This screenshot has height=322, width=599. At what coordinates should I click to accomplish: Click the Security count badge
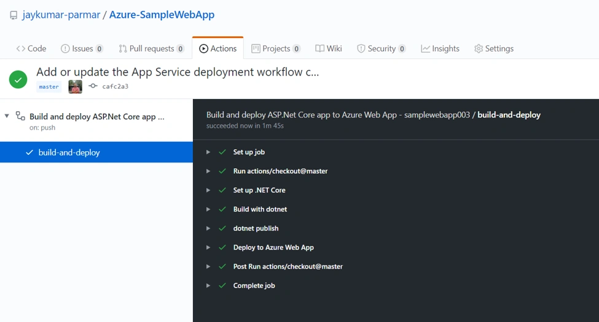click(402, 49)
